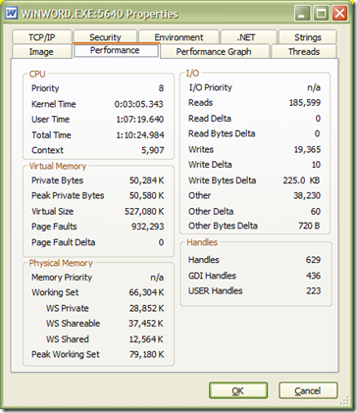The height and width of the screenshot is (413, 357).
Task: Click the title bar text WINWORD.EXE:5640 Properties
Action: coord(100,14)
